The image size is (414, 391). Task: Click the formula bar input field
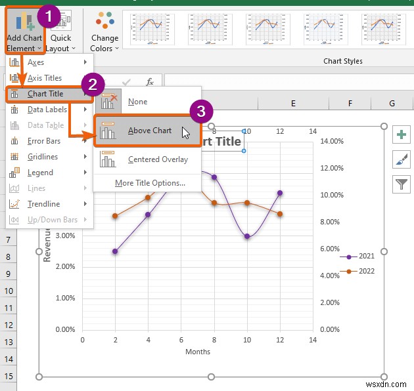(x=289, y=81)
